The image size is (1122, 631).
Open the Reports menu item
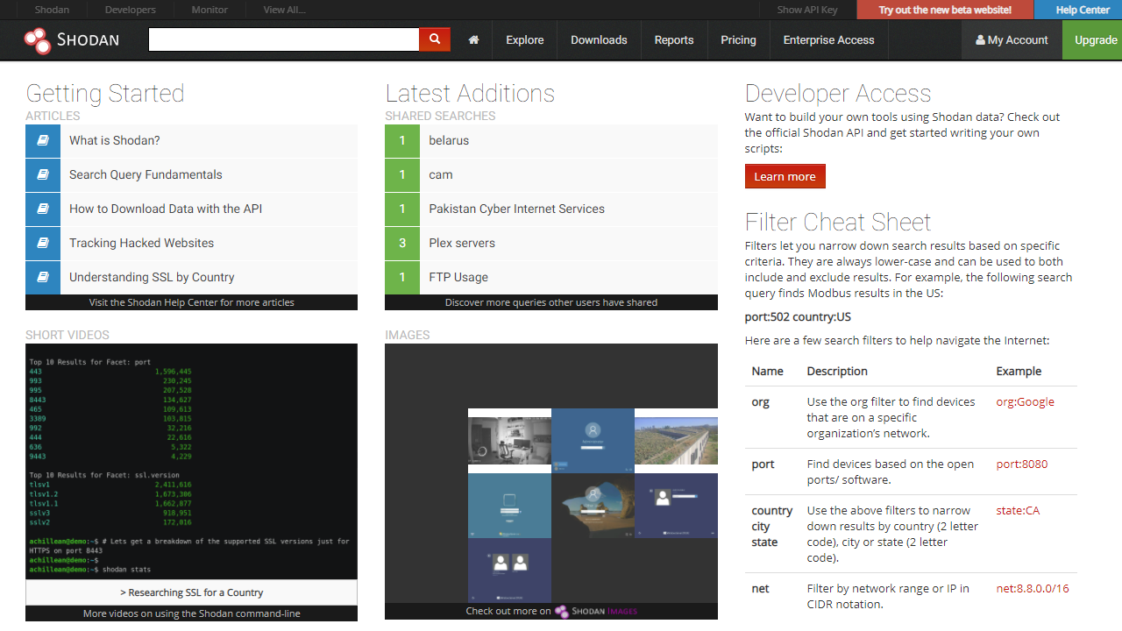(674, 40)
